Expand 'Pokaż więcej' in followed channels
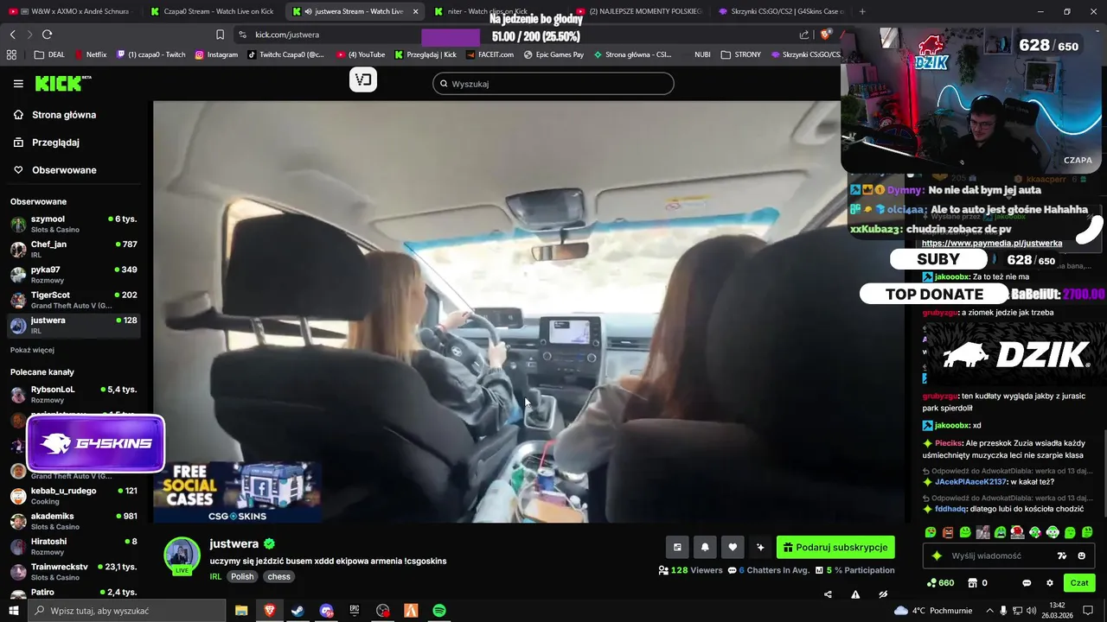1107x622 pixels. pos(32,350)
